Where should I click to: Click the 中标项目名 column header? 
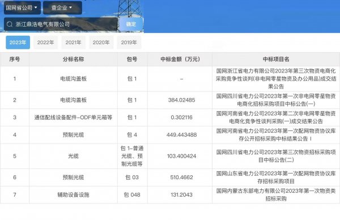[x=276, y=59]
